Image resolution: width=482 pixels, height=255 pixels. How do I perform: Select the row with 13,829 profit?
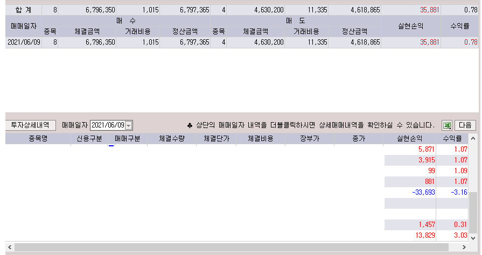[x=237, y=235]
